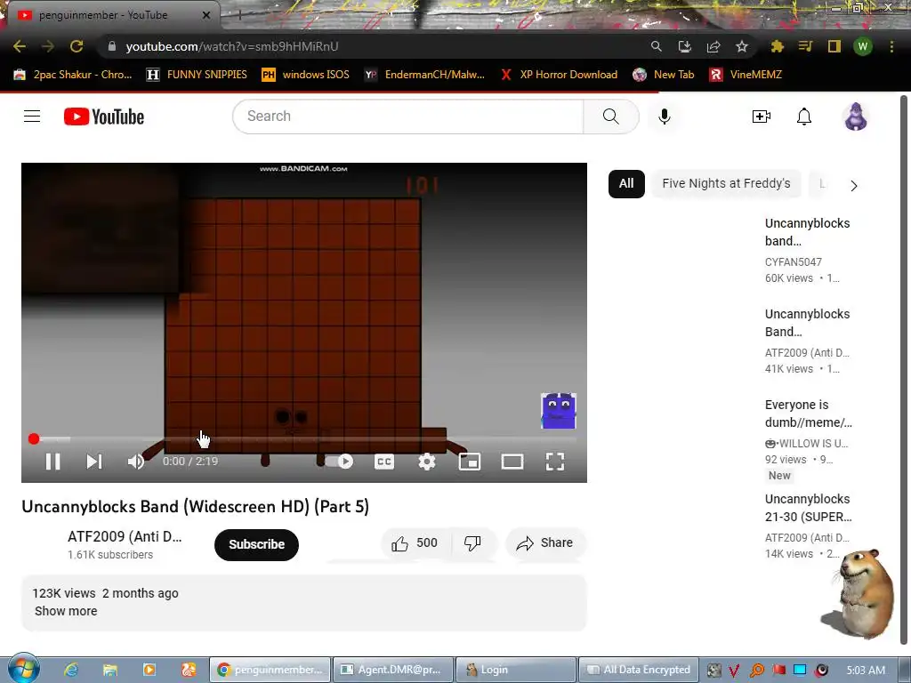Skip to the next video

[x=94, y=462]
